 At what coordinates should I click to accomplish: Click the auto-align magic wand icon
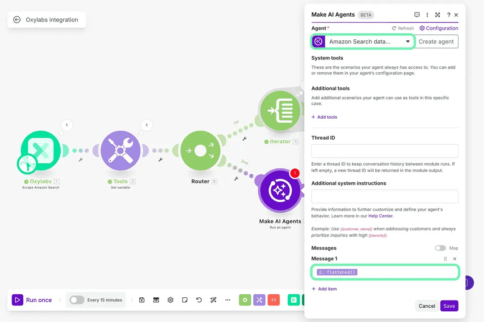(x=213, y=300)
